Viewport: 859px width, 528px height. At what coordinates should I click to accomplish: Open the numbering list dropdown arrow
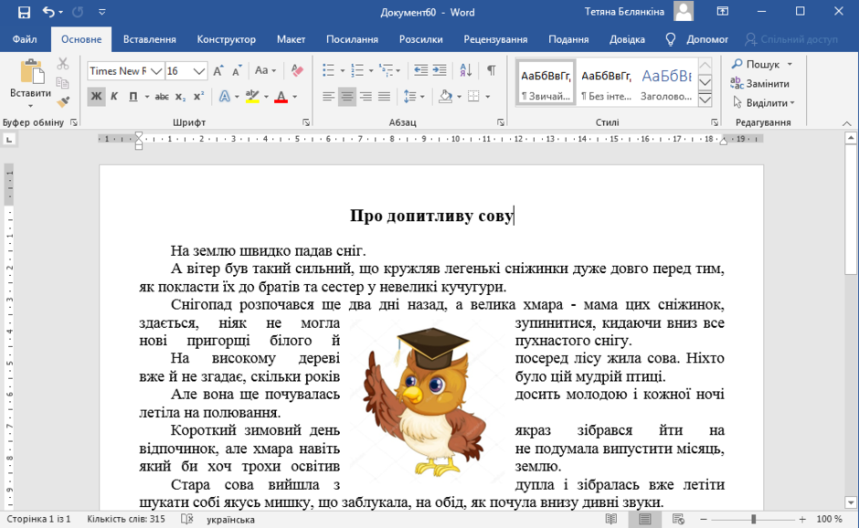tap(371, 70)
